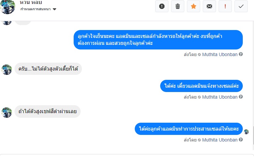Flag conversation with red exclamation icon
This screenshot has height=157, width=254.
coord(225,6)
